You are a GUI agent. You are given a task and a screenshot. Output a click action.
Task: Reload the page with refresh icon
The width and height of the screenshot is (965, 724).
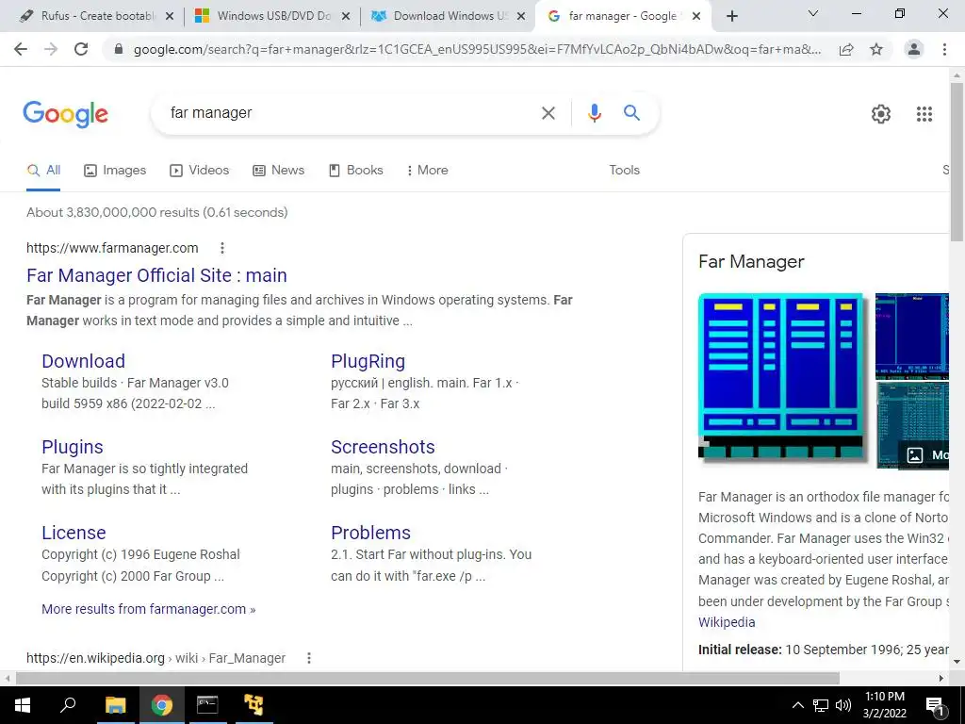click(81, 49)
